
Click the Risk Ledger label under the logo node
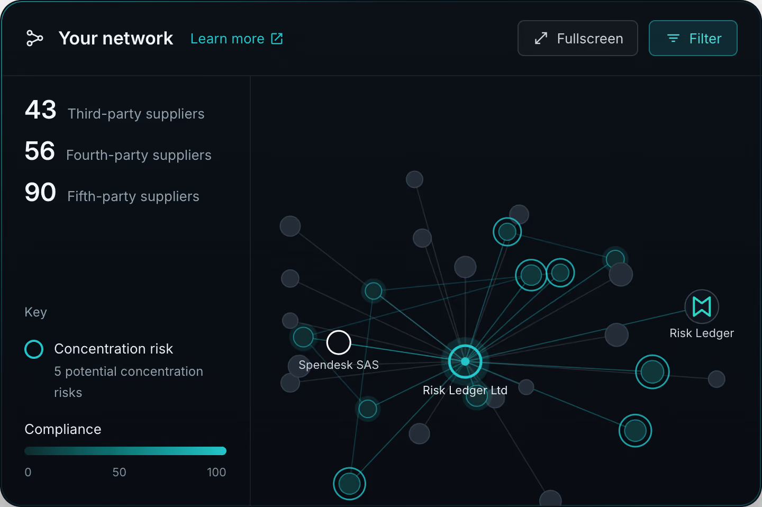pos(702,333)
